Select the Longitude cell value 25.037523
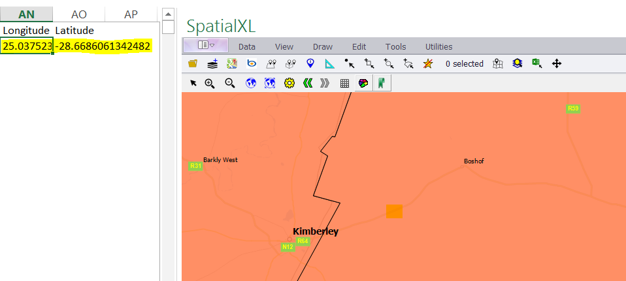626x281 pixels. pyautogui.click(x=27, y=46)
